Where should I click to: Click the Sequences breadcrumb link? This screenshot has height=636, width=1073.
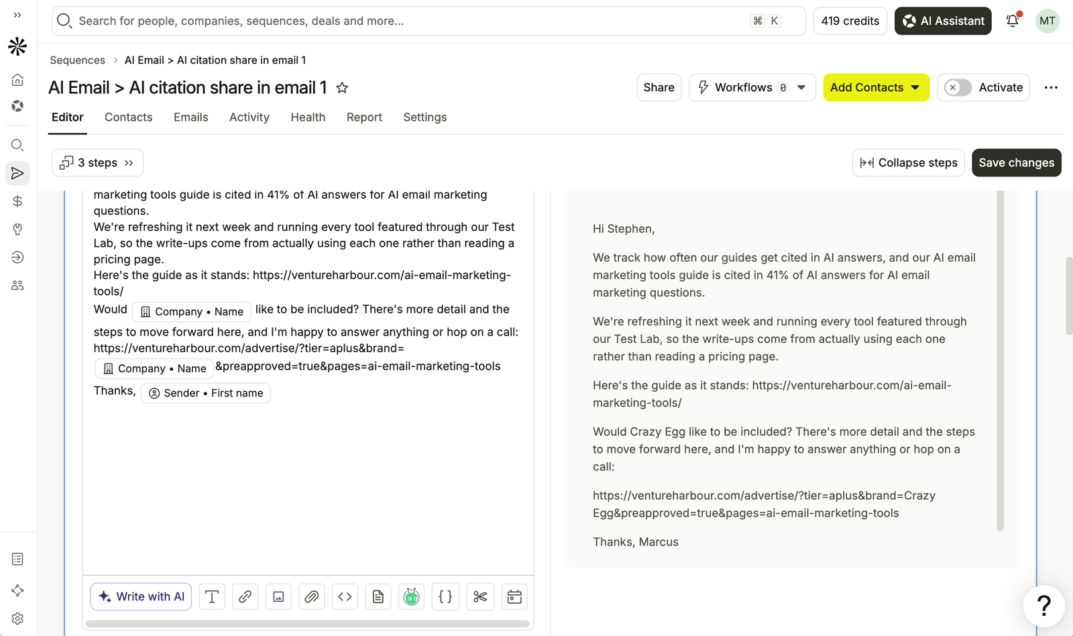[77, 60]
